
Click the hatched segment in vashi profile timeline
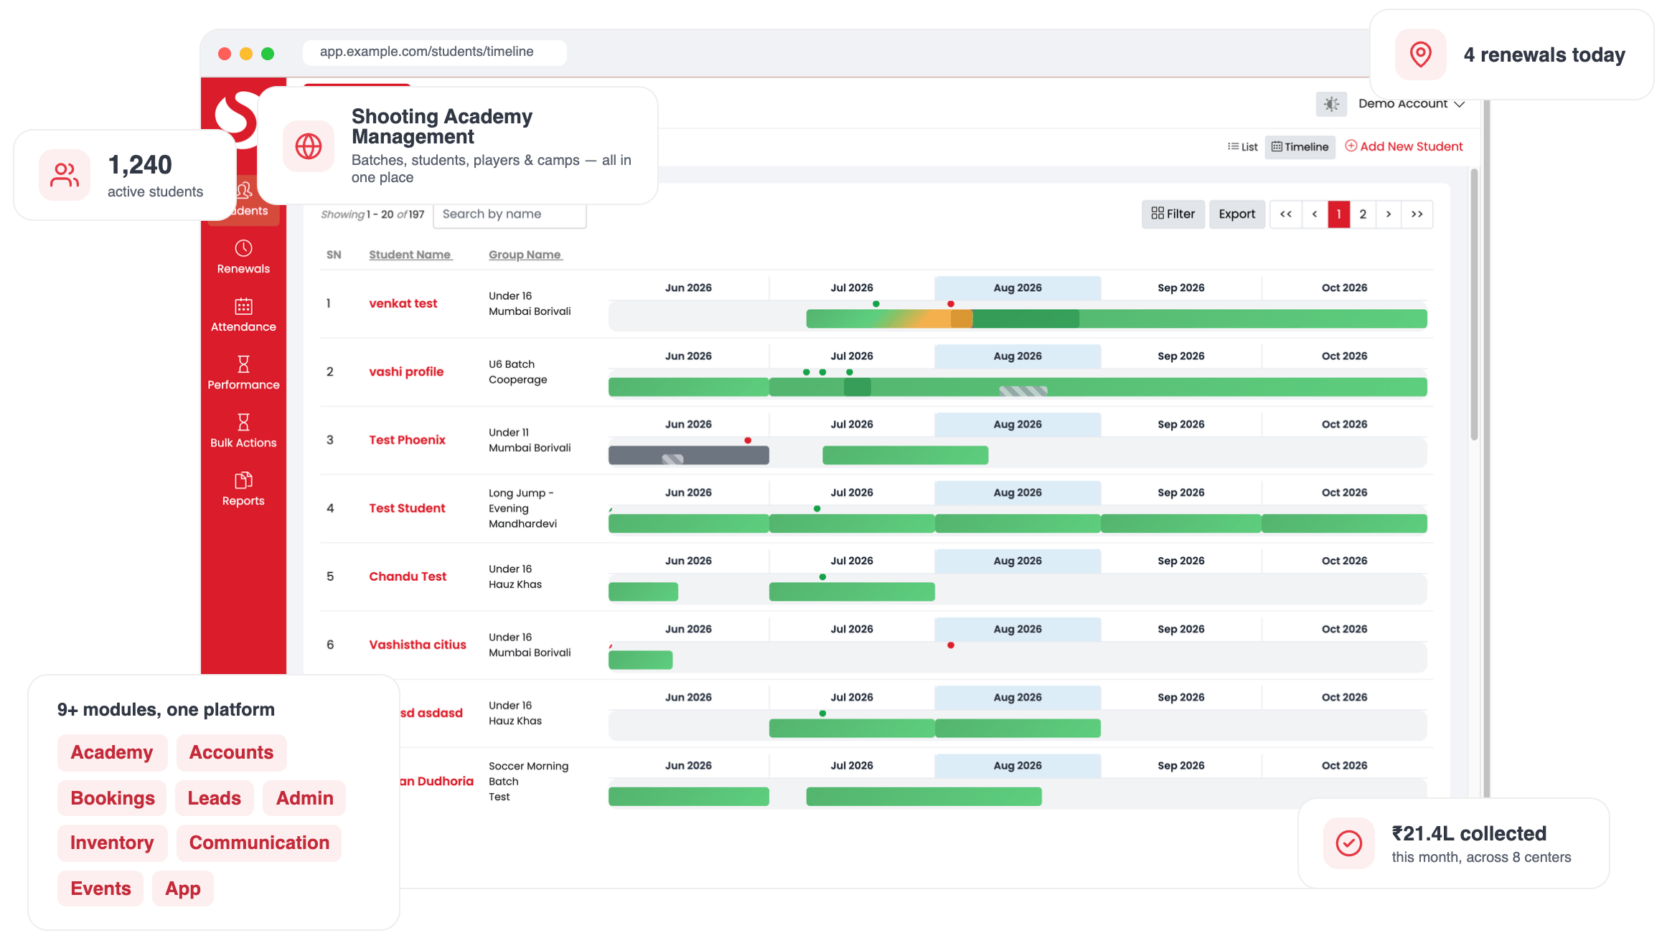pyautogui.click(x=1023, y=391)
